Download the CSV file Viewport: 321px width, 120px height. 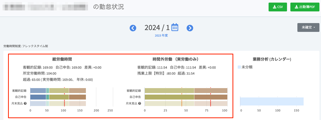[x=277, y=7]
